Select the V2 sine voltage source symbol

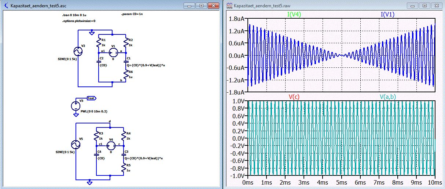[x=78, y=51]
